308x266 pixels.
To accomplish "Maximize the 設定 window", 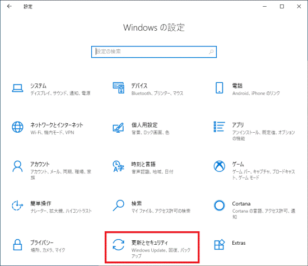I will pos(282,7).
